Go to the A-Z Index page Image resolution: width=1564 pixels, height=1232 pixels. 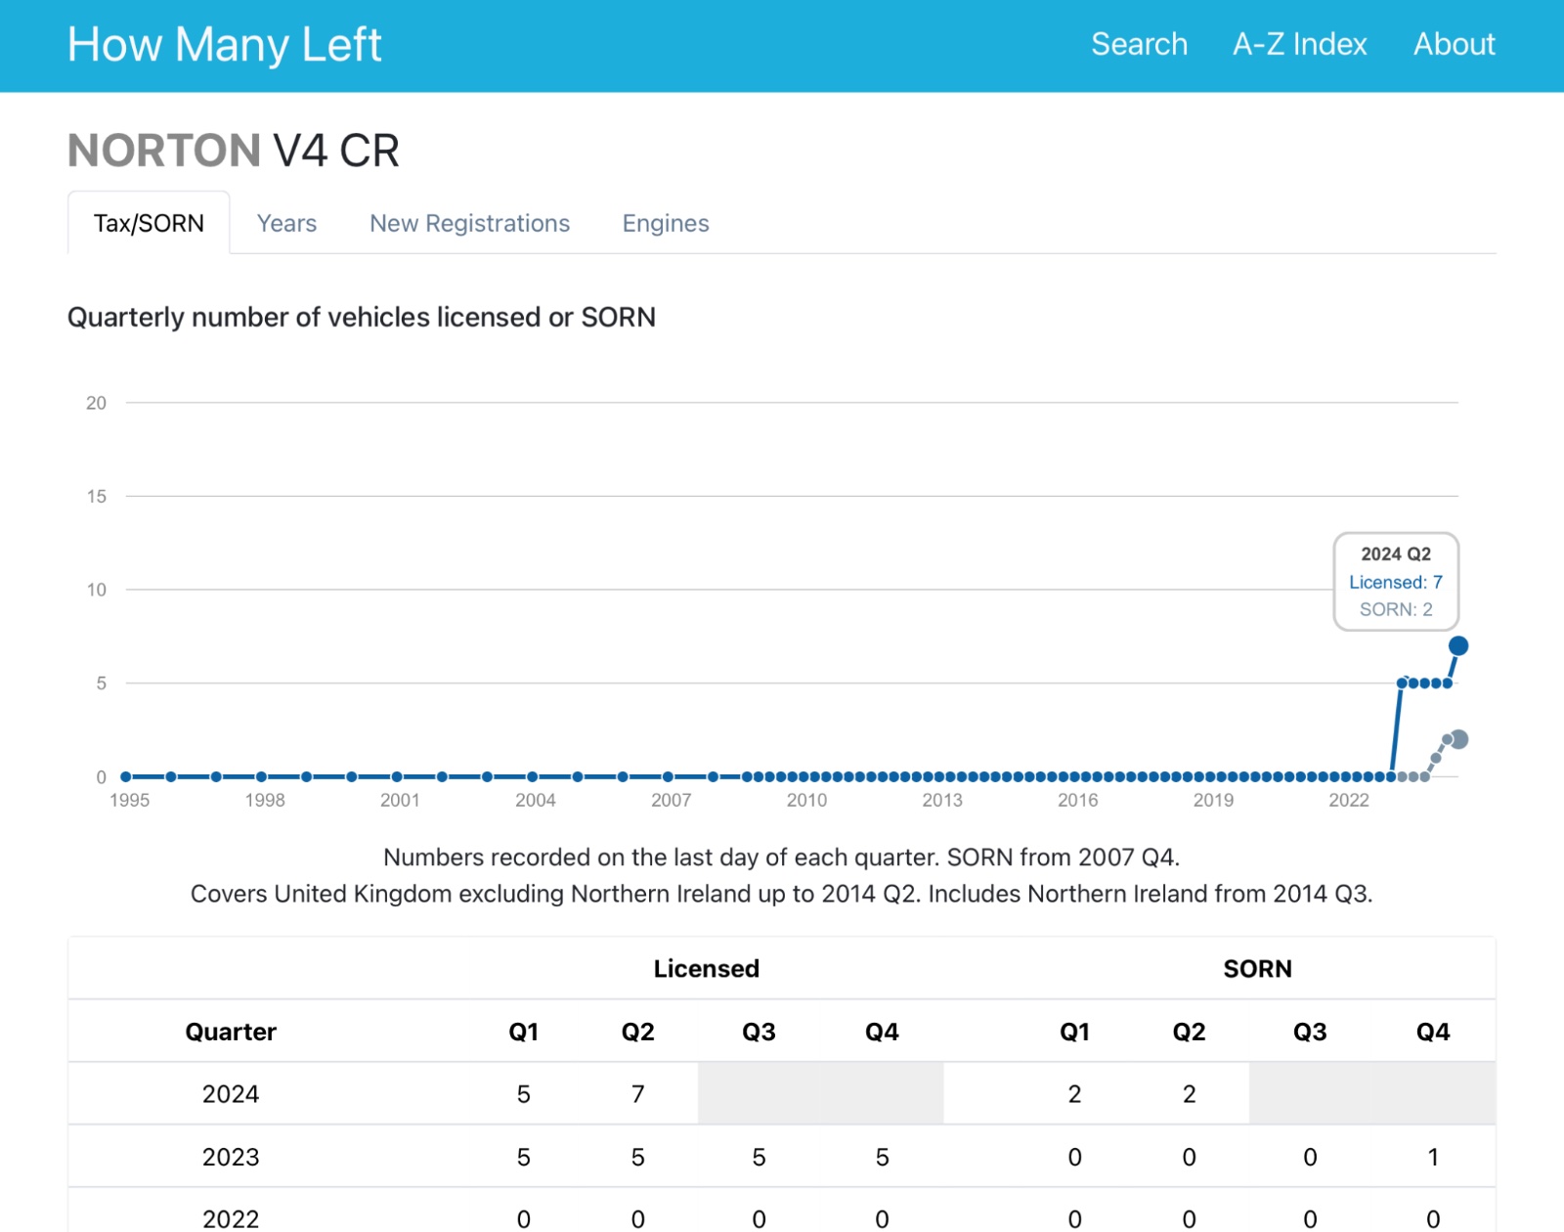[x=1299, y=45]
